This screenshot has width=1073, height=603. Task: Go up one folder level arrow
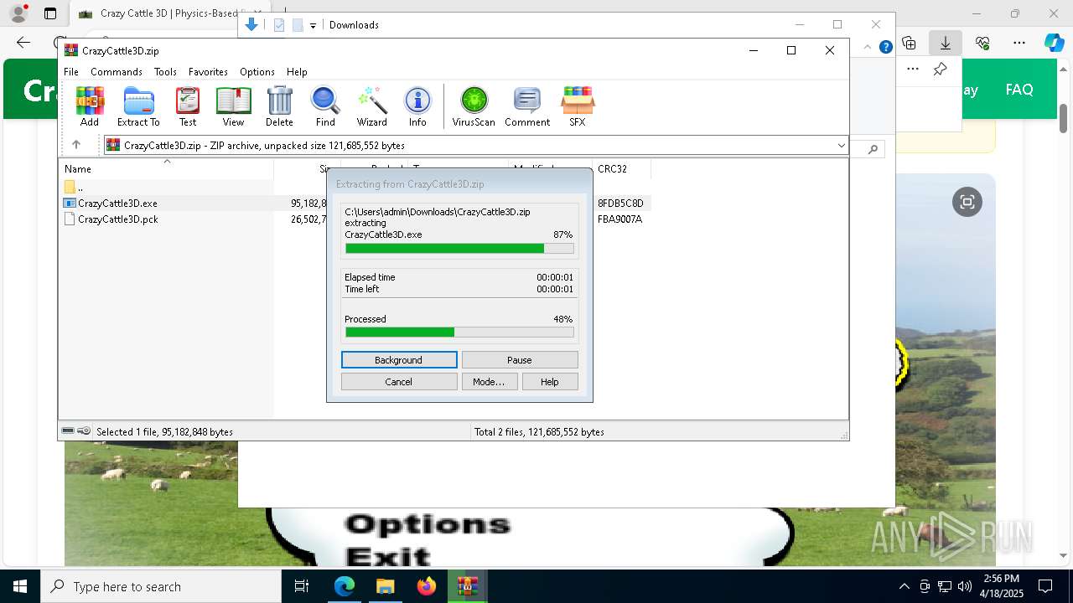pos(76,145)
